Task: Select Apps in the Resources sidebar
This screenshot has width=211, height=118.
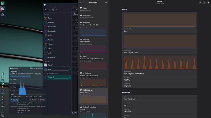Action: (x=93, y=9)
